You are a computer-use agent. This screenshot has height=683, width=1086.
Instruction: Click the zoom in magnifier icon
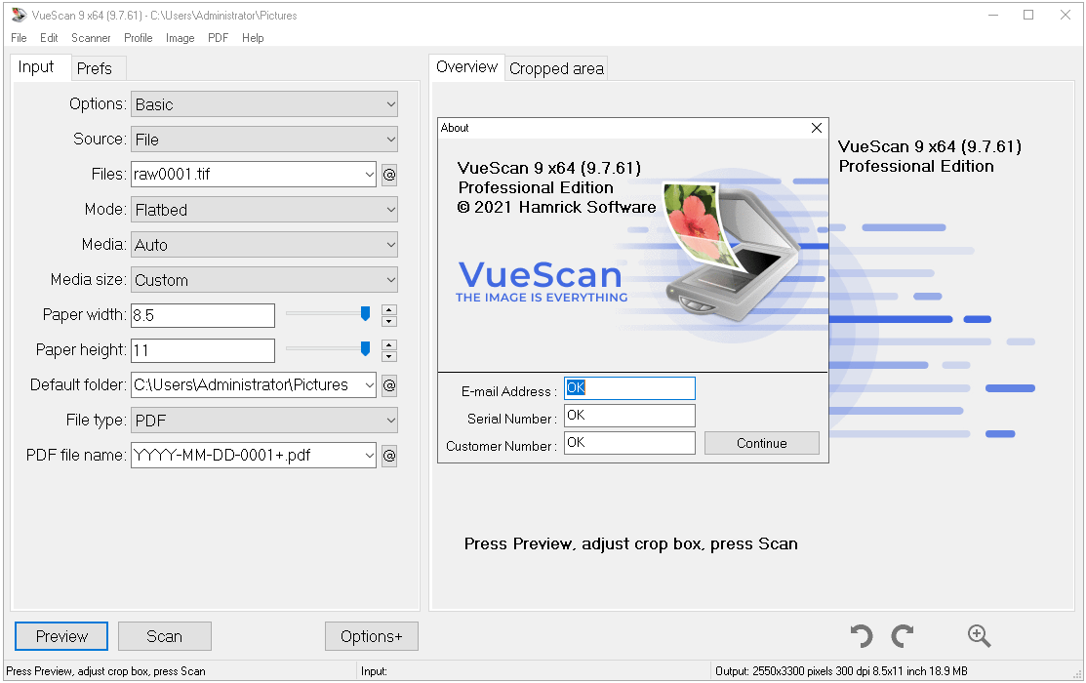979,636
